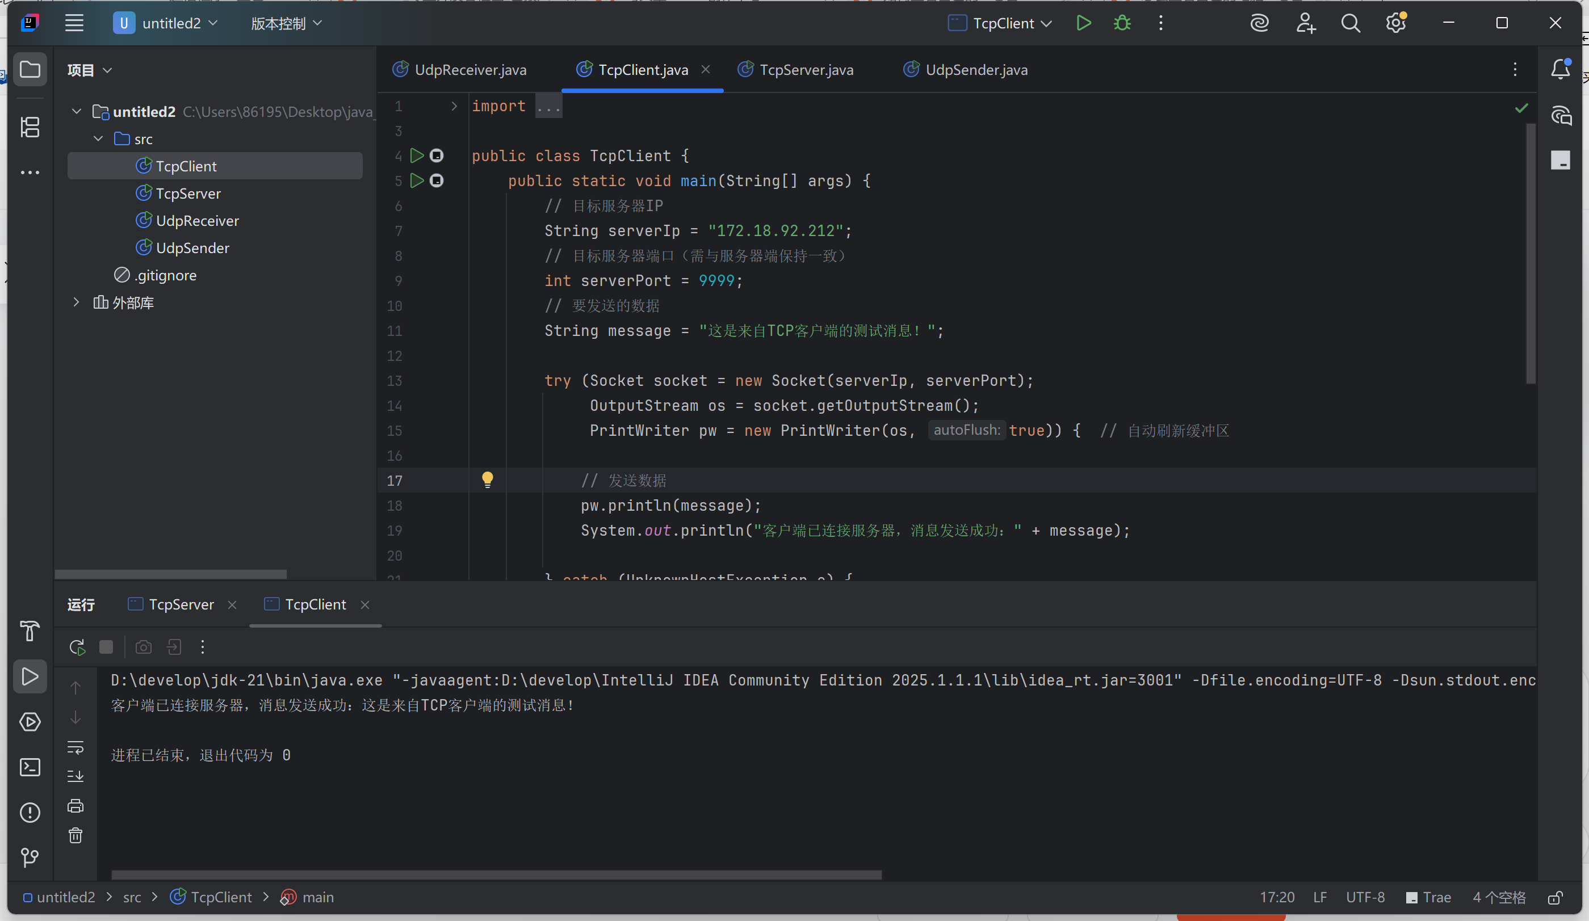Run TcpClient with the green toolbar play button

[1083, 23]
